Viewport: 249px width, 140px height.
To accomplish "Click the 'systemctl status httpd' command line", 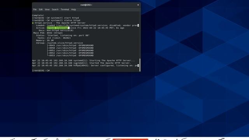I will [56, 21].
